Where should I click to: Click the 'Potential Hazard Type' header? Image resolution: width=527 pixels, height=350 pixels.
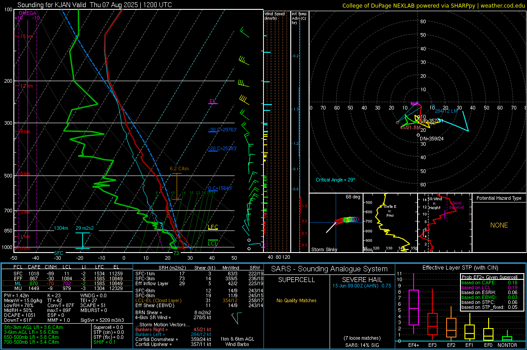(x=499, y=198)
